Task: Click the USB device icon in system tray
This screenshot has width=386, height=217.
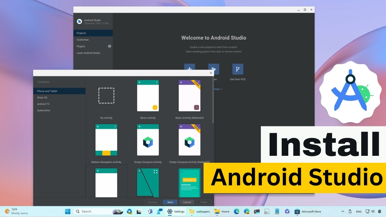Action: click(x=350, y=211)
